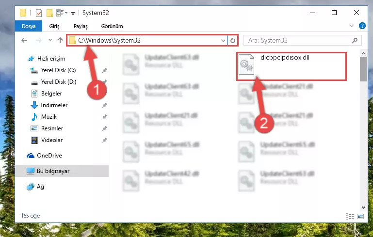Viewport: 373px width, 237px height.
Task: Click the Resimler picture icon in the sidebar
Action: [34, 128]
